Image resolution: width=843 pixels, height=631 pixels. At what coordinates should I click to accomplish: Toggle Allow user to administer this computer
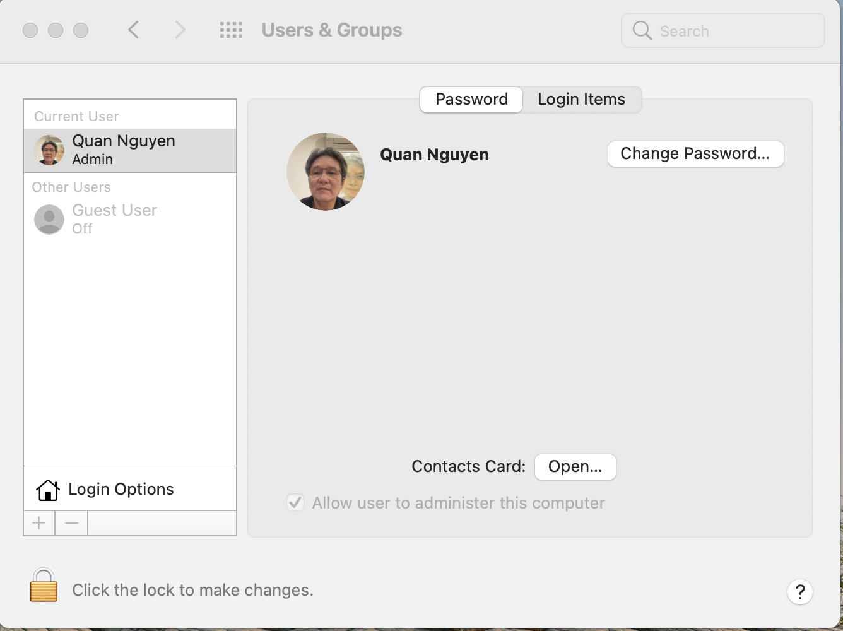click(x=295, y=502)
